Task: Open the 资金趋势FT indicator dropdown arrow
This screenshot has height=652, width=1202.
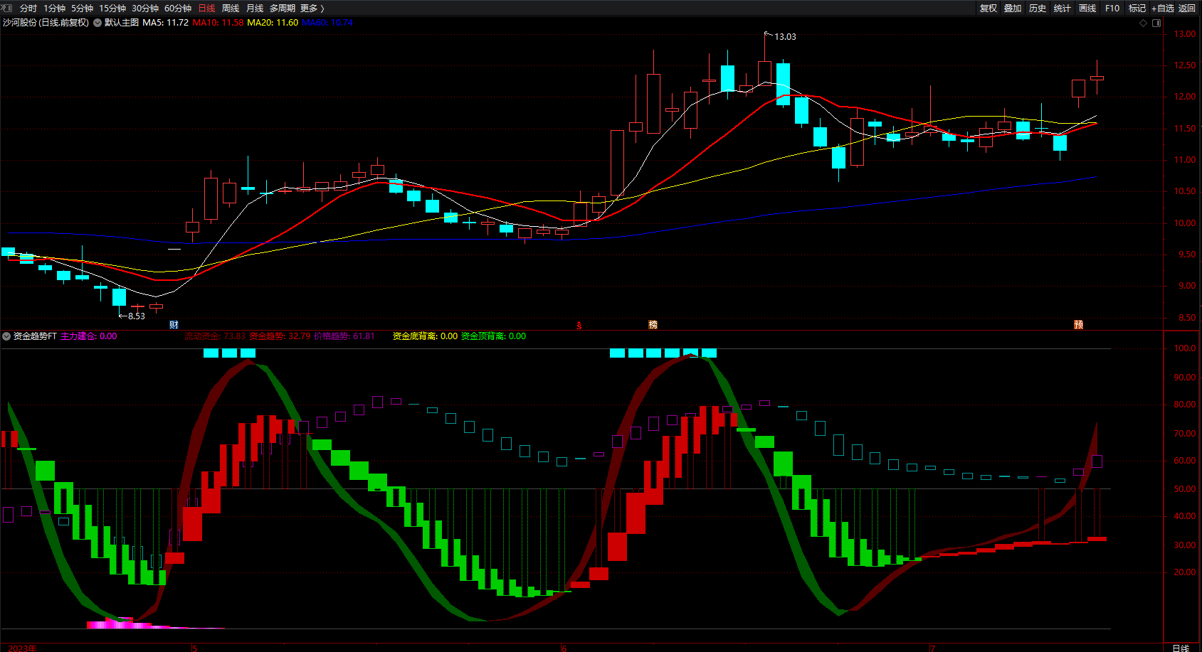Action: click(x=6, y=336)
